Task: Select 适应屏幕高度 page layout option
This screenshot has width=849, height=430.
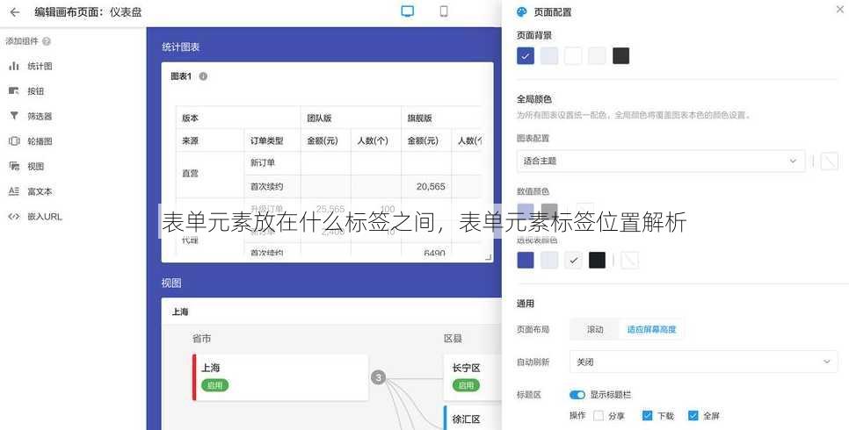Action: pos(651,329)
